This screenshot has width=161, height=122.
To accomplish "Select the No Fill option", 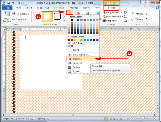I will coord(76,50).
